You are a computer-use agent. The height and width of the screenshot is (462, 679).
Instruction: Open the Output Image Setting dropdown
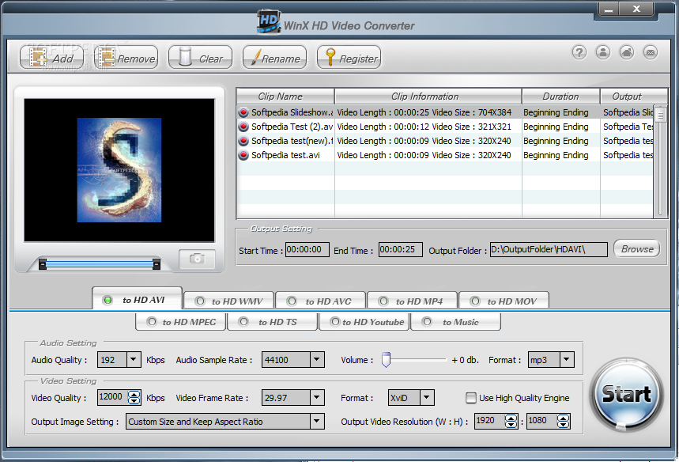click(x=317, y=422)
